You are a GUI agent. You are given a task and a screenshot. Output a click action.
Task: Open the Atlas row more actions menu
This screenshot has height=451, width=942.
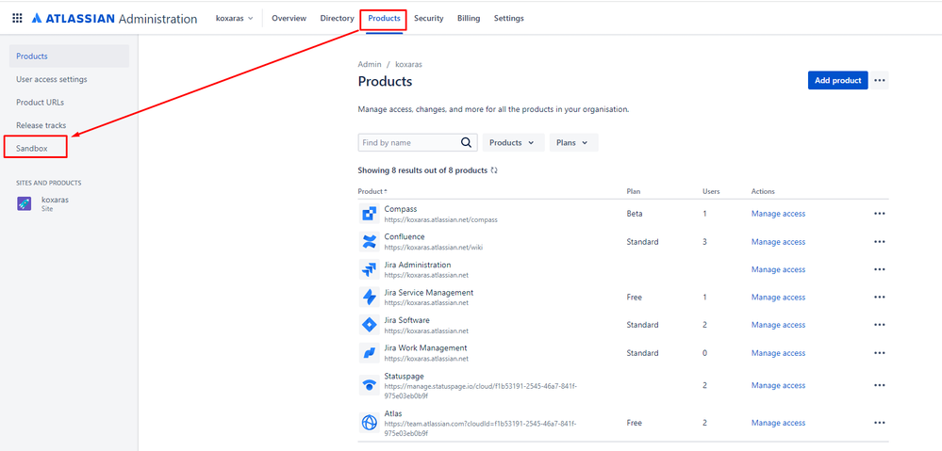click(x=880, y=423)
